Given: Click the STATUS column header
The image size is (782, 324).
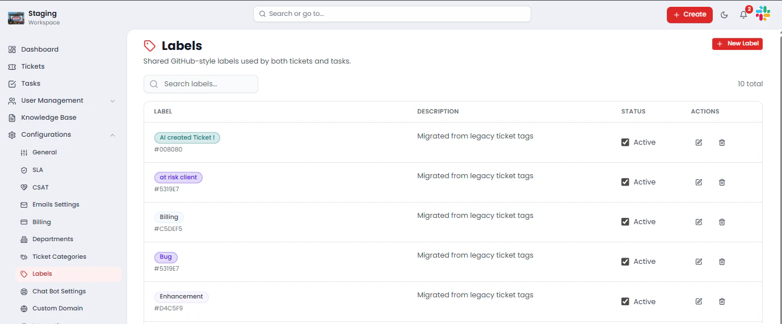Looking at the screenshot, I should pyautogui.click(x=633, y=112).
